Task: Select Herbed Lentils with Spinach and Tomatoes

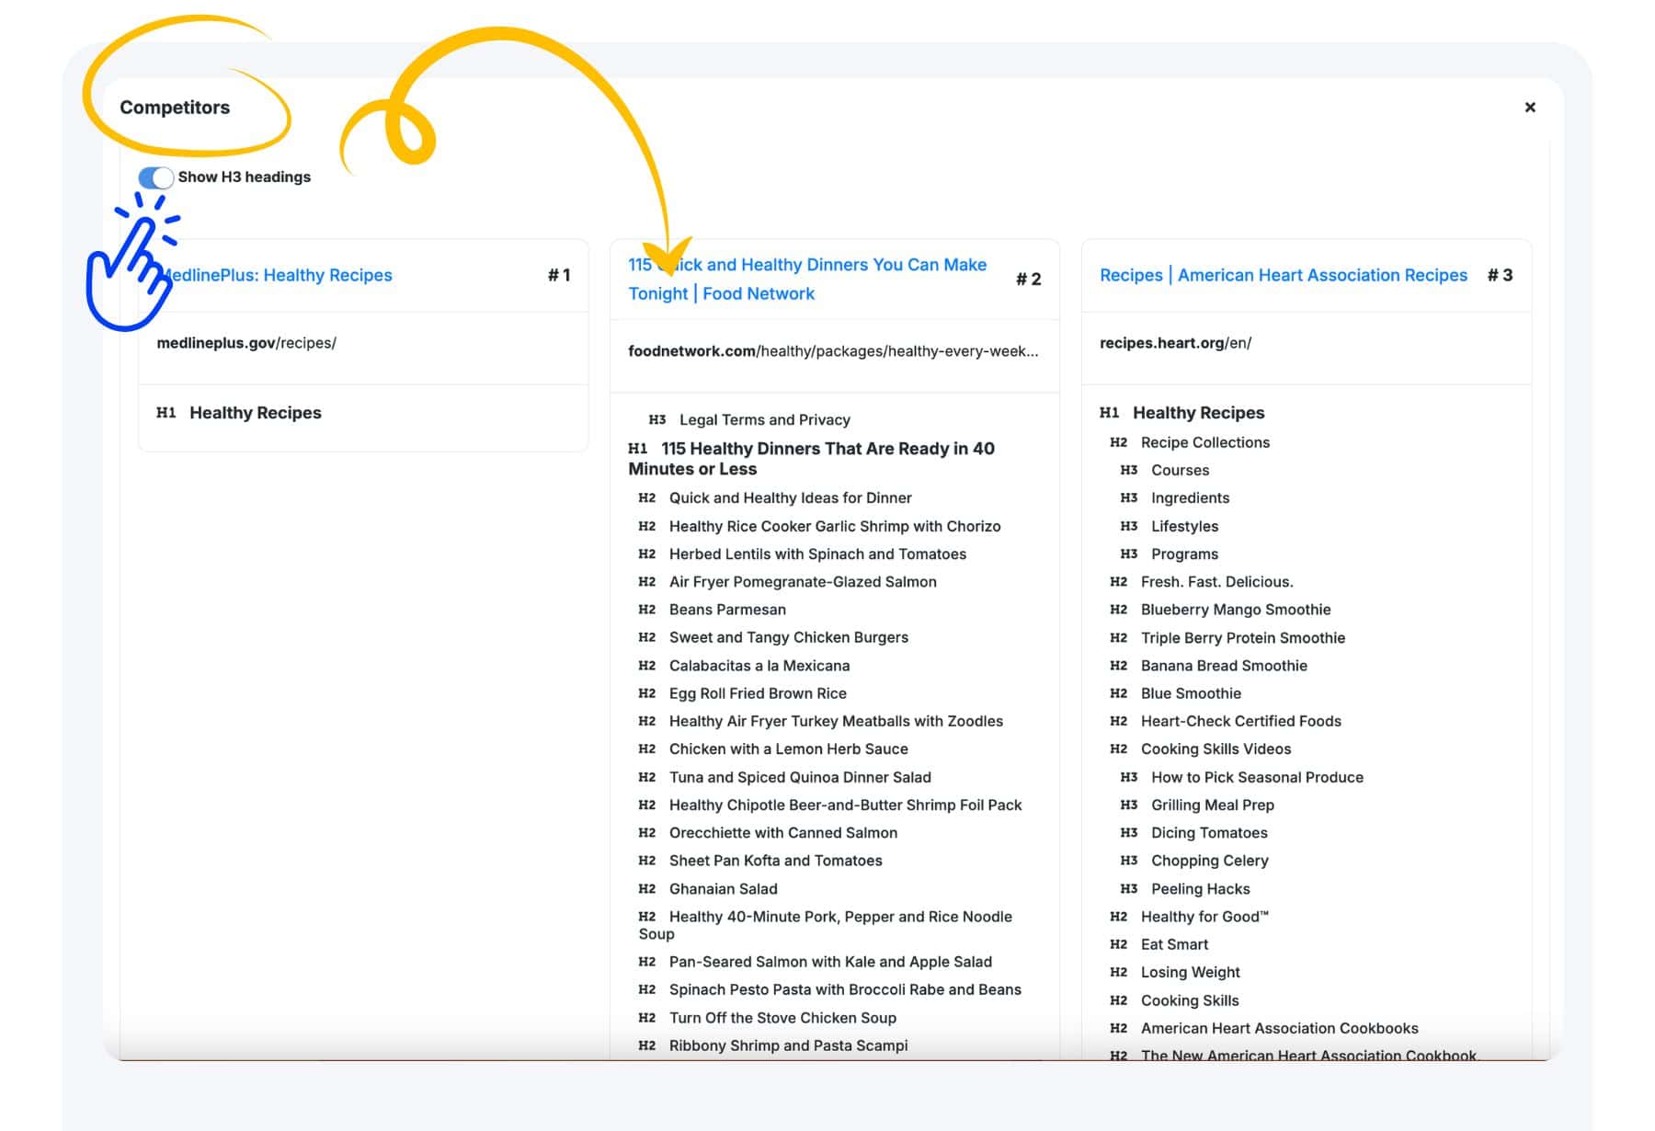Action: coord(817,554)
